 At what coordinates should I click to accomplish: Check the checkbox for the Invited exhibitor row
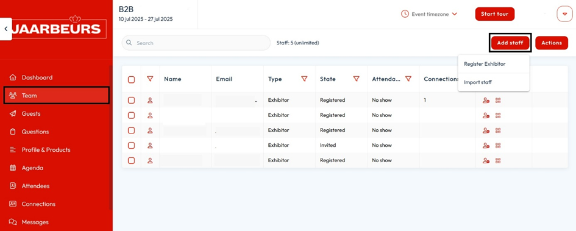click(131, 146)
